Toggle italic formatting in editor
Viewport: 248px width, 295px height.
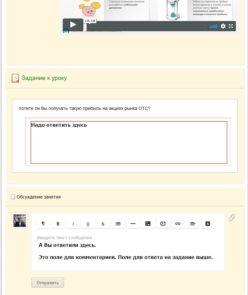coord(73,224)
